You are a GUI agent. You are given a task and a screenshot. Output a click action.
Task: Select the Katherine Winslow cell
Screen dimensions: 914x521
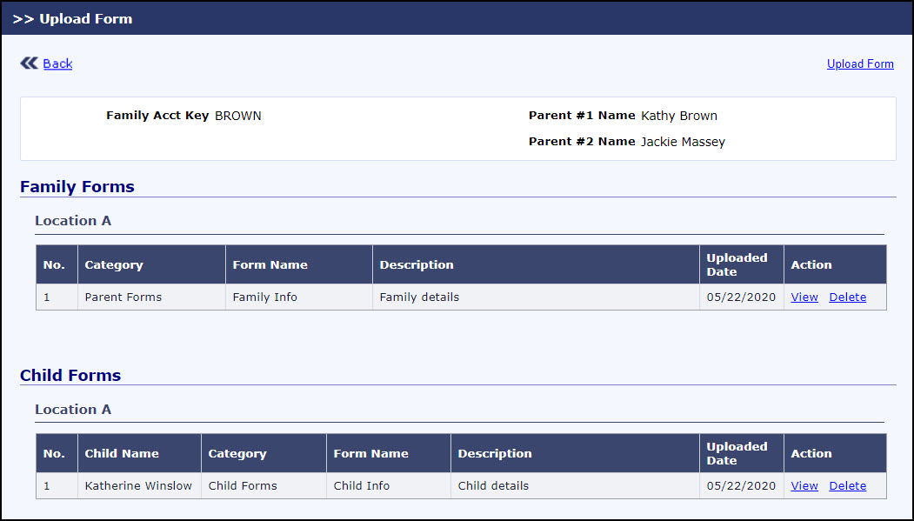point(138,486)
